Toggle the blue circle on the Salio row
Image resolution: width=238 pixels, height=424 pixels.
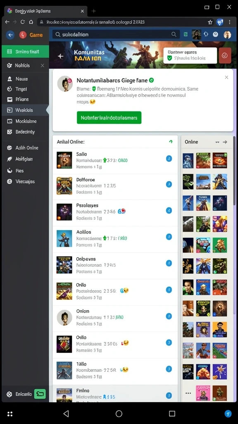(169, 159)
